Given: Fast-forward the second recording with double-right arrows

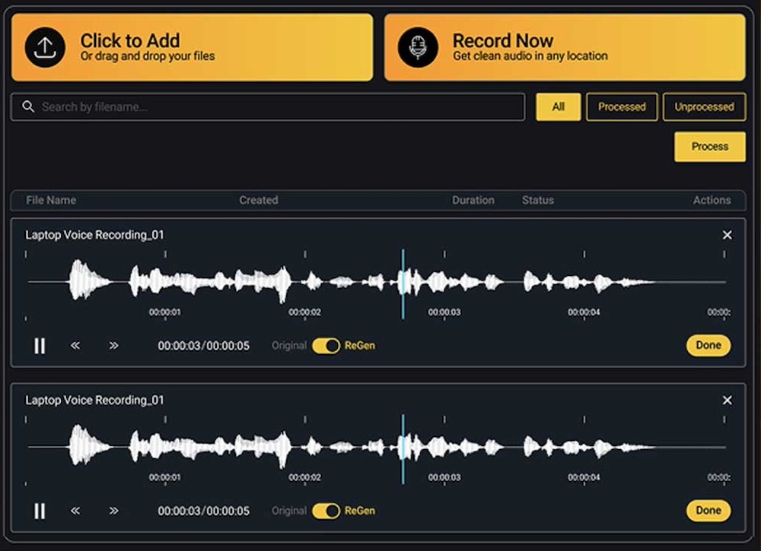Looking at the screenshot, I should point(113,511).
